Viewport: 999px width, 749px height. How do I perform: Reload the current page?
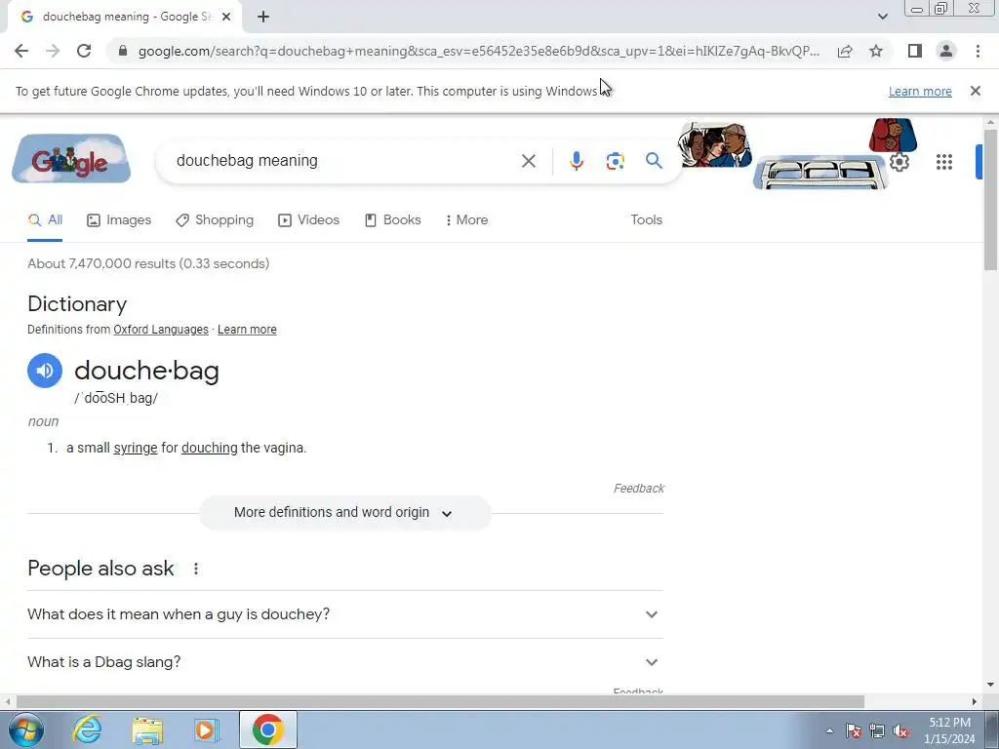click(x=84, y=51)
